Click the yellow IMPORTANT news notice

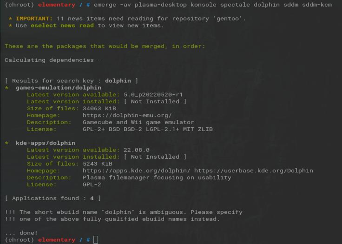130,18
